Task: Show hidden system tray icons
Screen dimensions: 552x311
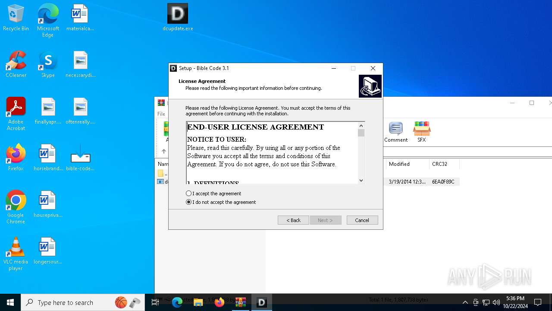Action: (465, 302)
